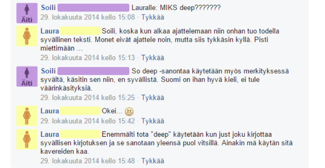Open Laura's name in the Enemmälti tota comment
Screen dimensions: 325x168
click(x=50, y=134)
